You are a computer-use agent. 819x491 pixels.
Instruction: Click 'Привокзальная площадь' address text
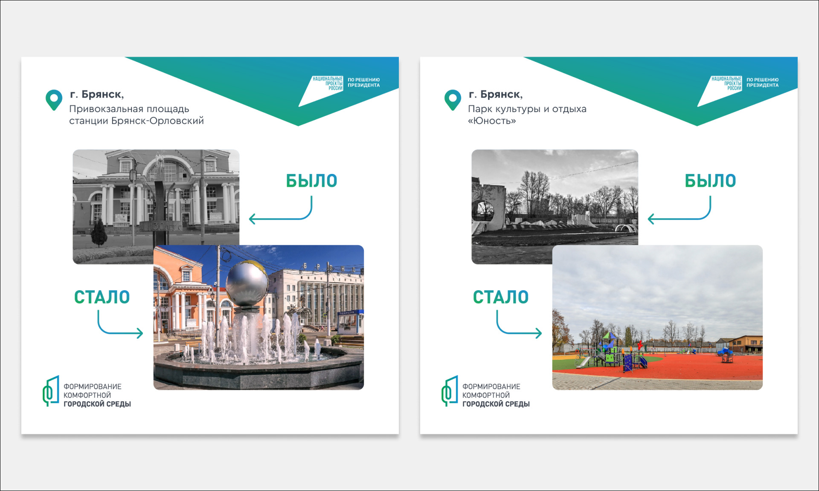(129, 109)
